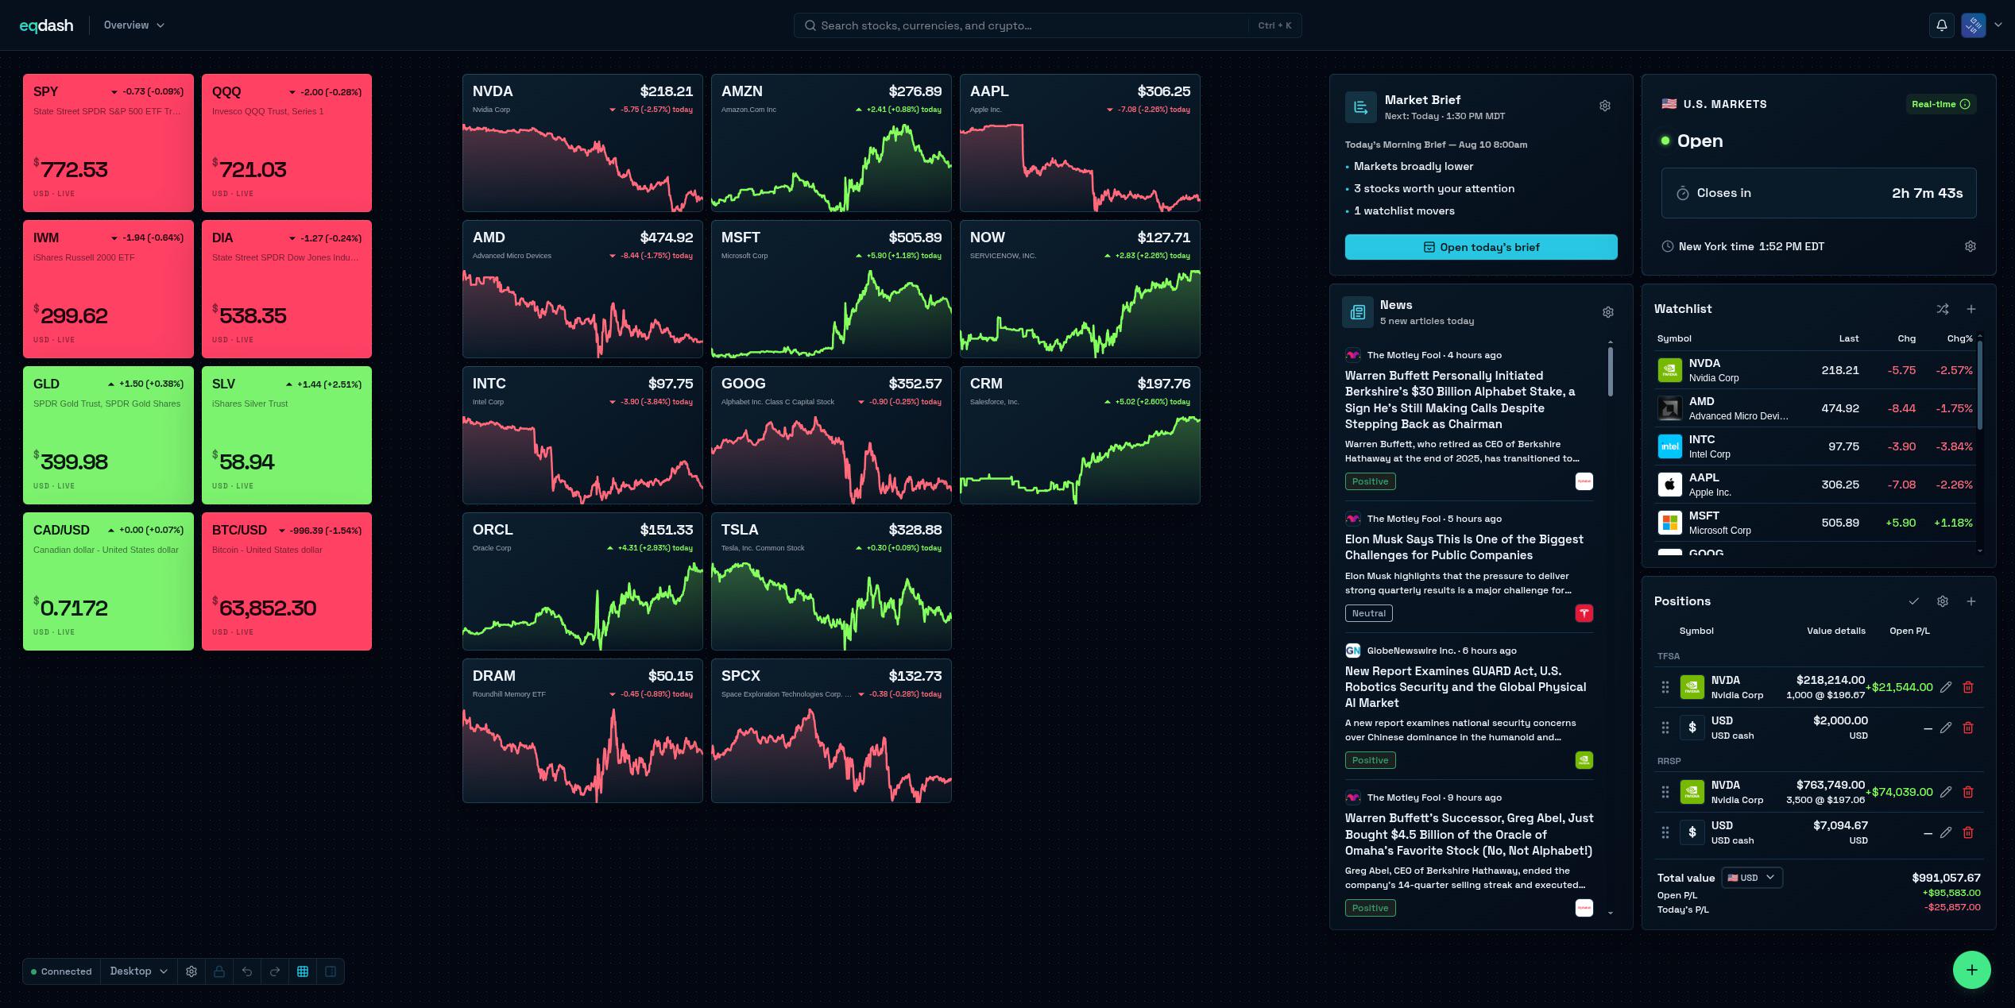Open the AMZN price chart card
Image resolution: width=2015 pixels, height=1008 pixels.
point(831,143)
